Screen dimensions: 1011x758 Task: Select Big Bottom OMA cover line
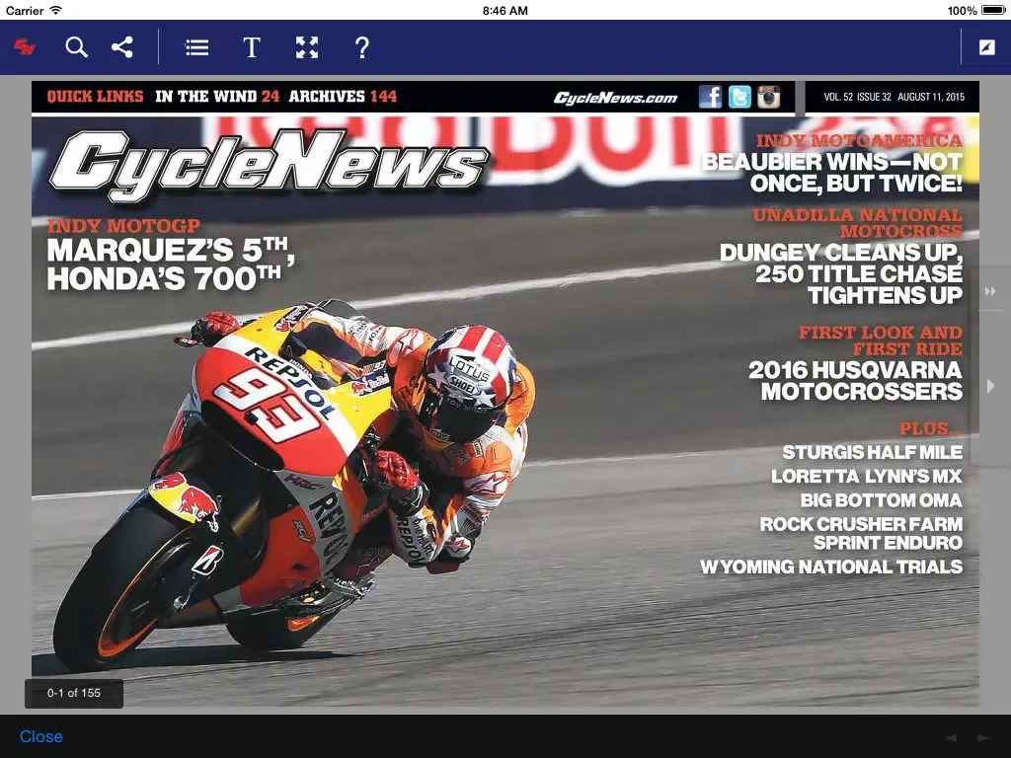click(882, 500)
